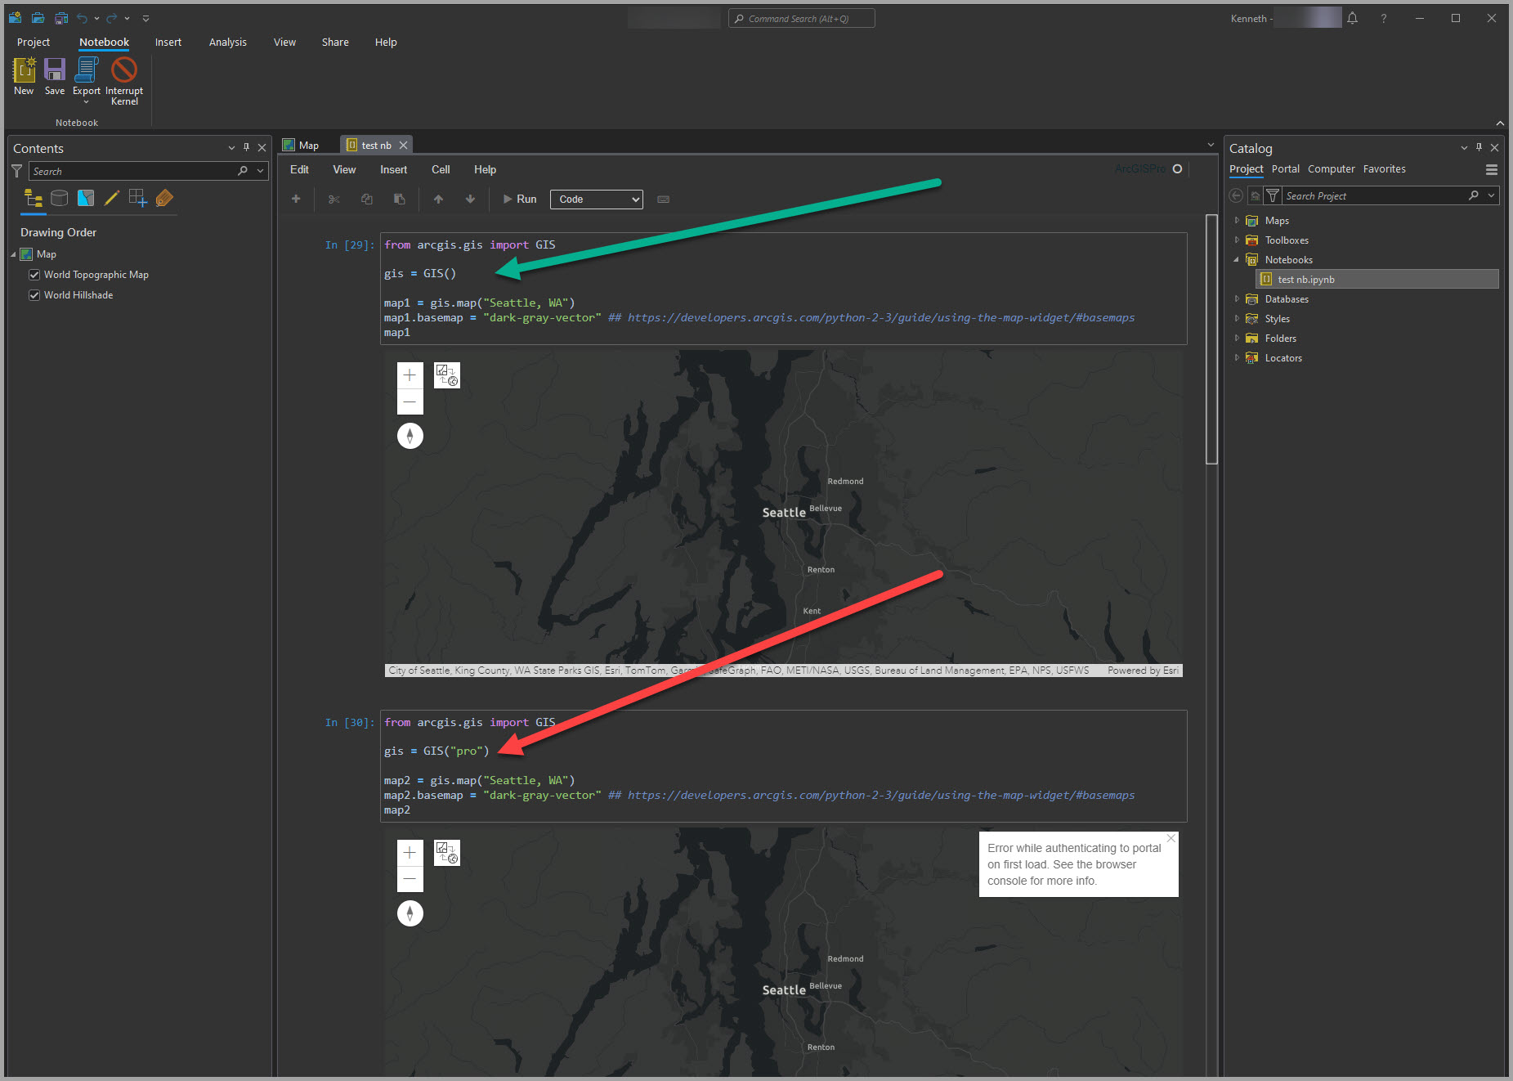Zoom in on first Seattle map widget
1513x1081 pixels.
pos(410,375)
